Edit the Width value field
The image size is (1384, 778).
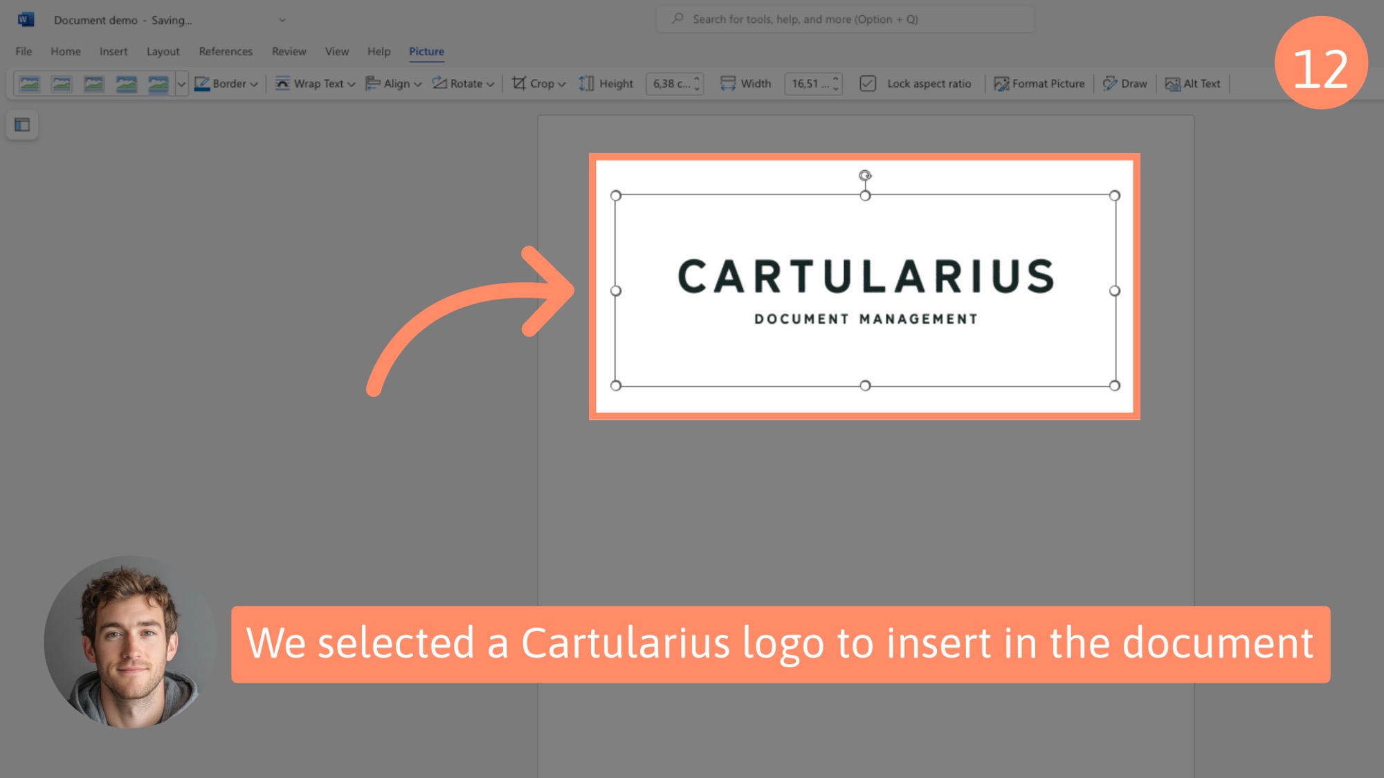click(x=808, y=84)
